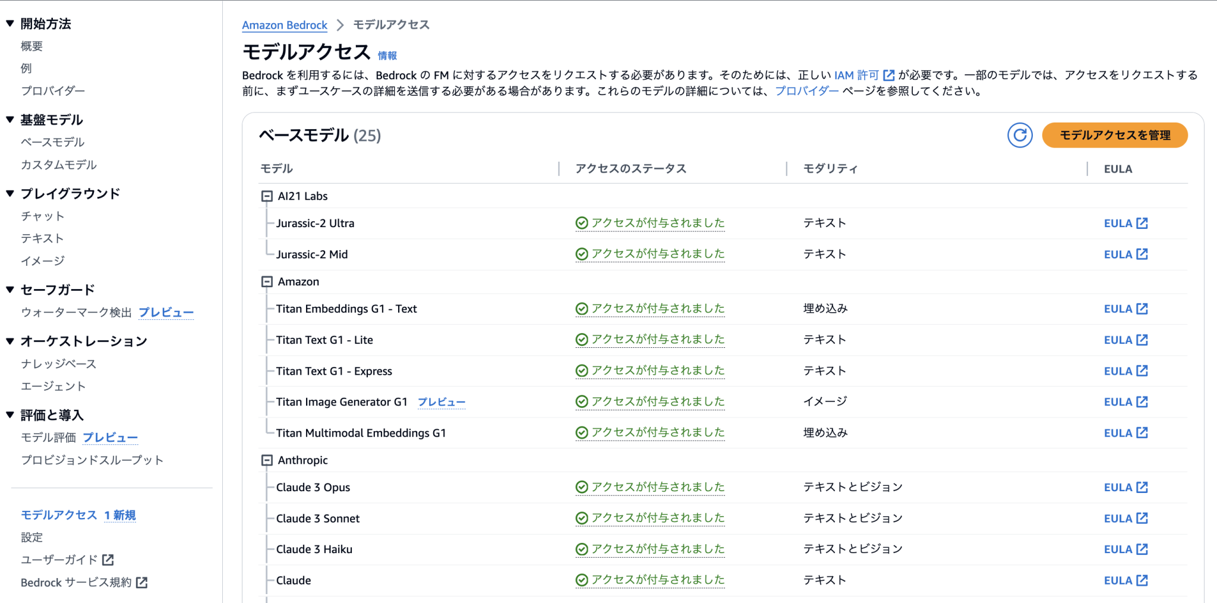The image size is (1217, 603).
Task: Click 情報 next to the page title
Action: pyautogui.click(x=388, y=55)
